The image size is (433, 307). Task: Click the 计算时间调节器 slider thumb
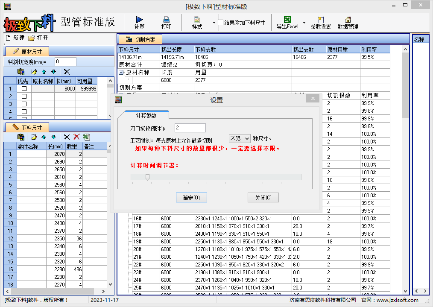147,177
